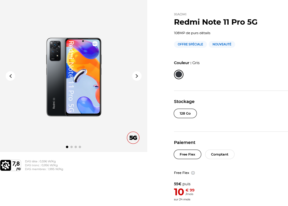Viewport: 288px width, 206px height.
Task: Select Free Flex payment option
Action: coord(187,154)
